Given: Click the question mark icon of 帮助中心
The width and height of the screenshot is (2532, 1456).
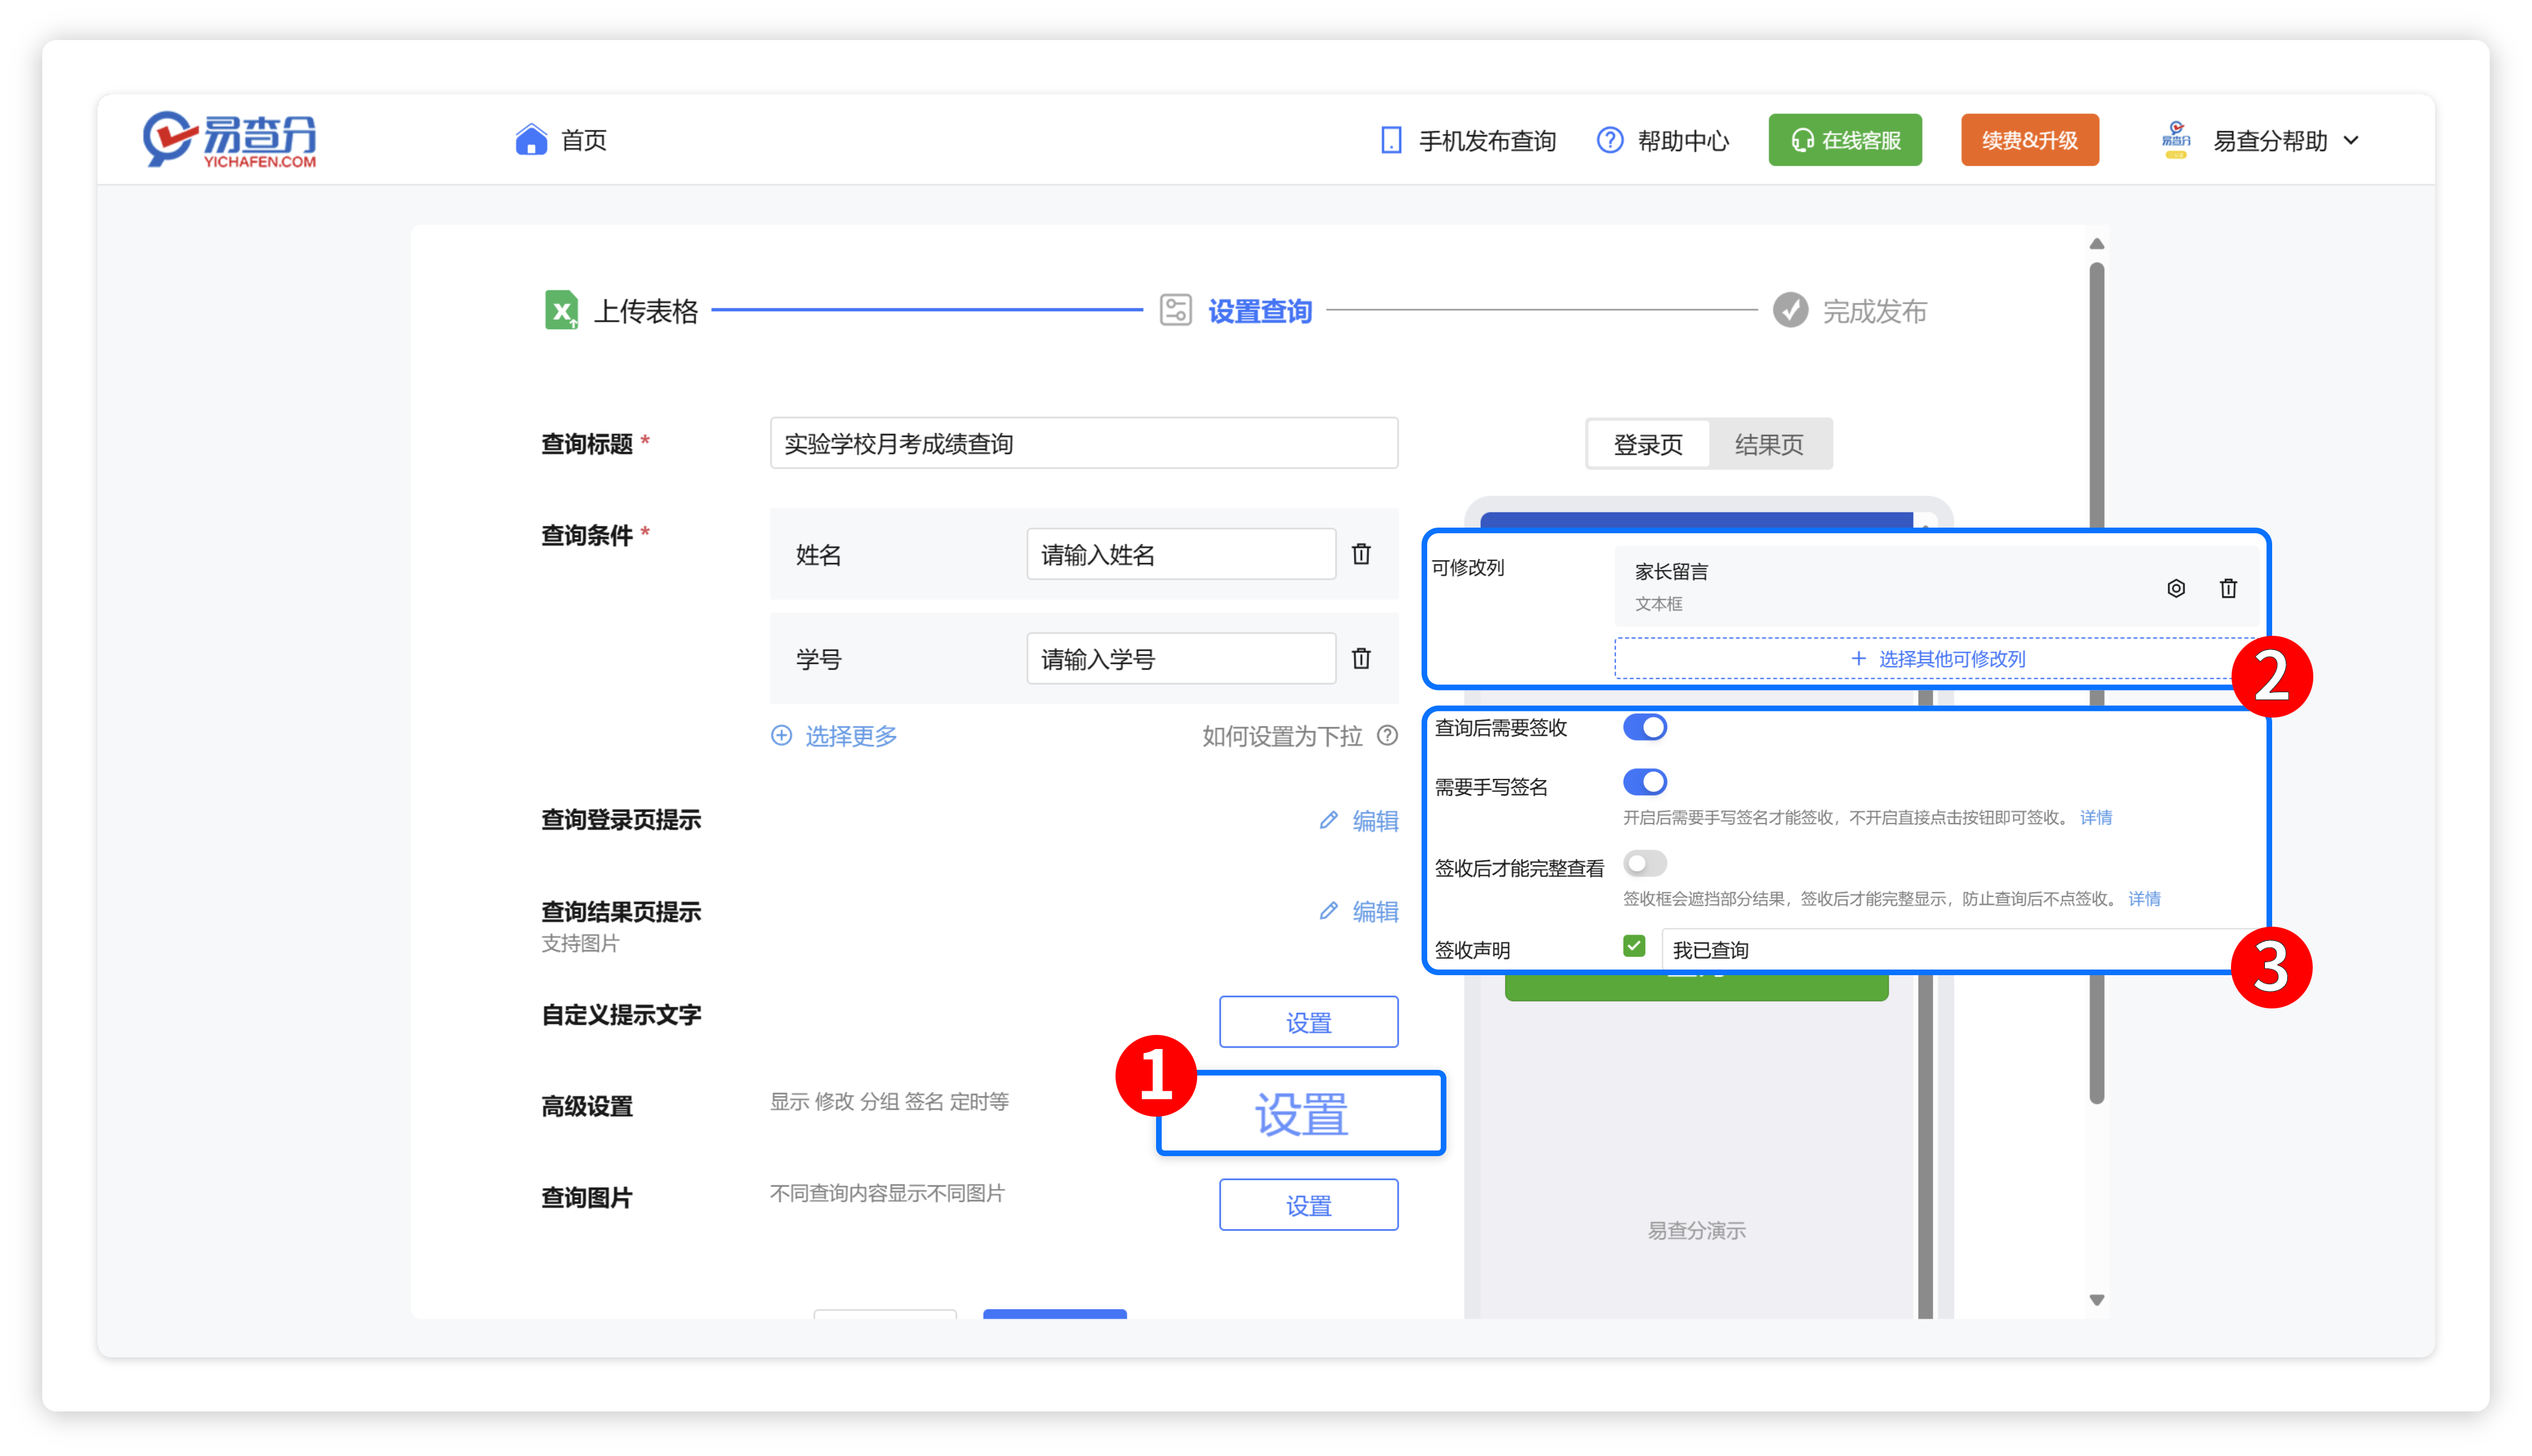Looking at the screenshot, I should click(1609, 140).
